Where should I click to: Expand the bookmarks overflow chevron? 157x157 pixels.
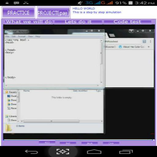(x=149, y=47)
